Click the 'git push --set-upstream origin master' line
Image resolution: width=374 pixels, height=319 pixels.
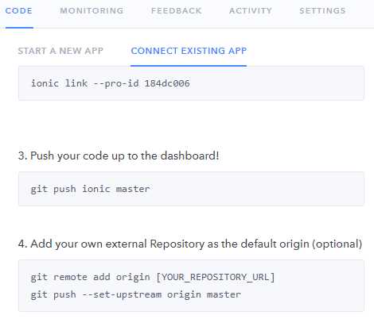coord(136,294)
